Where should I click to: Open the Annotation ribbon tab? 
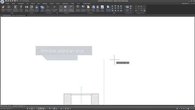[21, 4]
